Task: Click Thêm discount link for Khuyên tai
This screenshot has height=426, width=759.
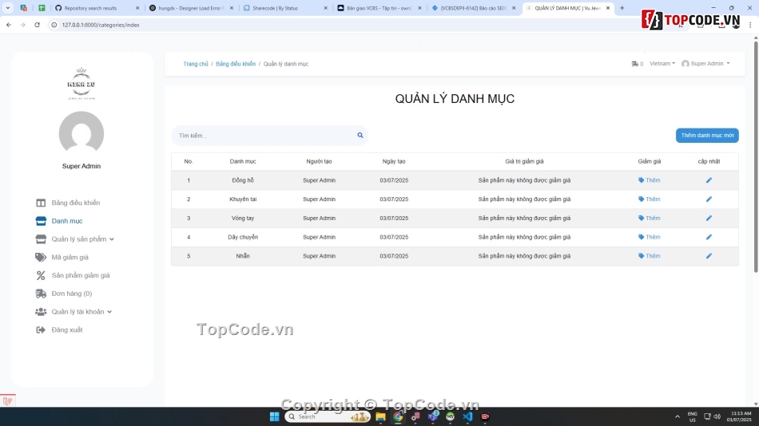Action: coord(650,199)
